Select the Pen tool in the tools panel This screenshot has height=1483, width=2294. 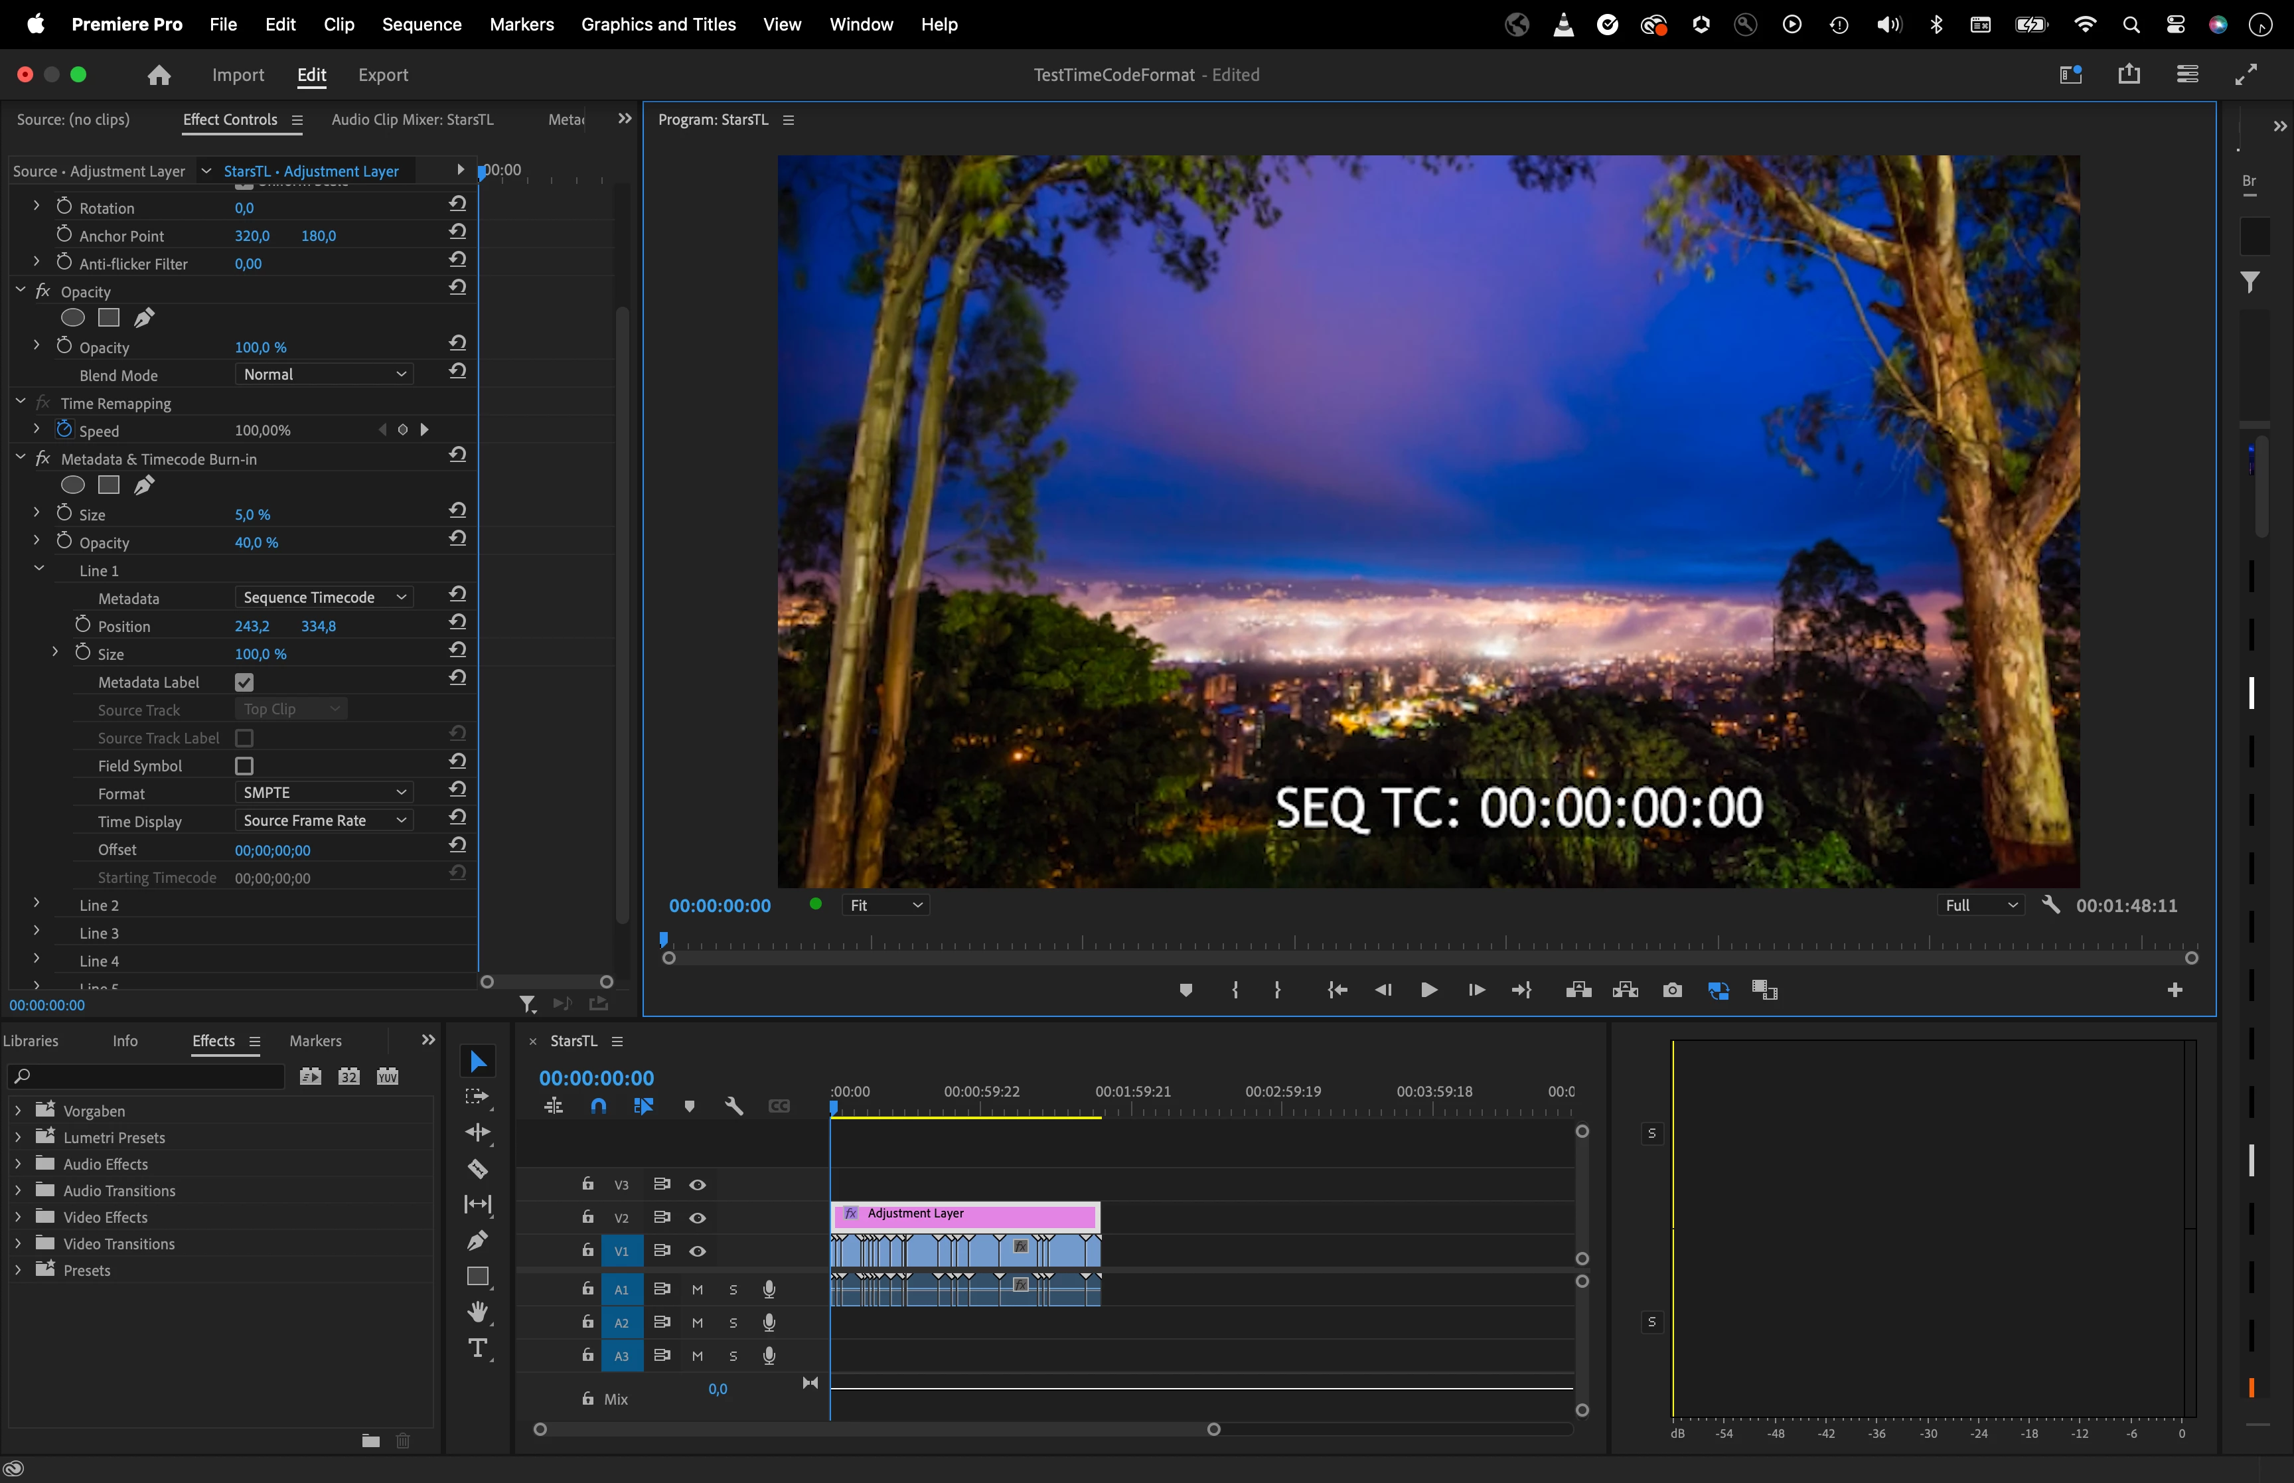click(477, 1240)
